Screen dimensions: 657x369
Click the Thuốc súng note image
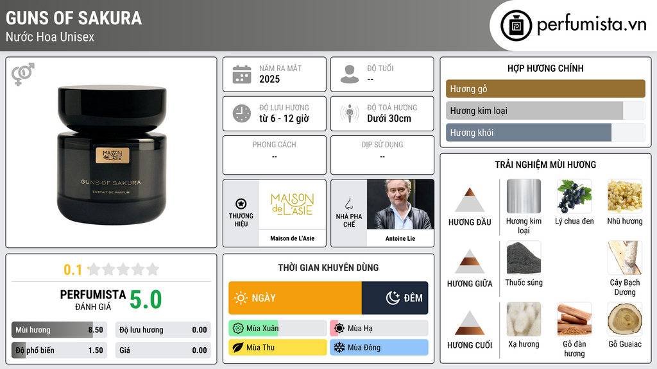click(524, 258)
